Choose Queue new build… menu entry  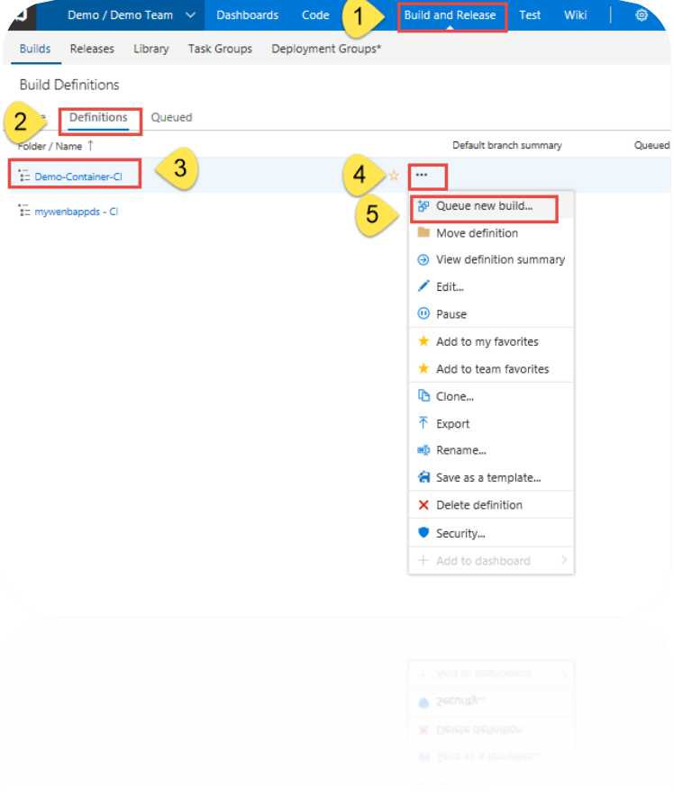(x=491, y=205)
